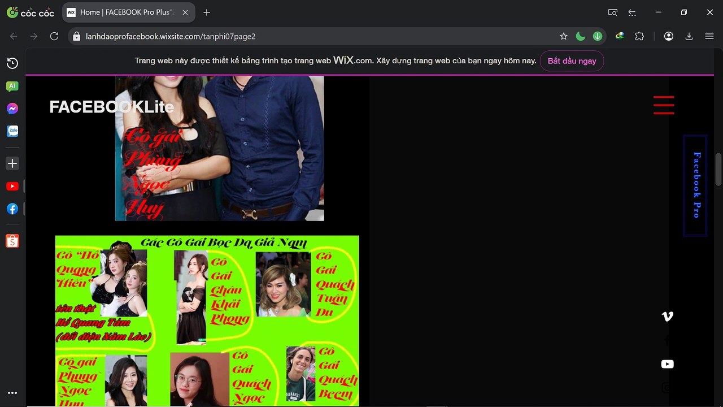Click the WIX.com logo in banner
The width and height of the screenshot is (723, 407).
(352, 60)
